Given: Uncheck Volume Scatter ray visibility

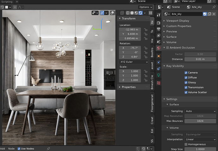Looking at the screenshot, I should [x=186, y=92].
